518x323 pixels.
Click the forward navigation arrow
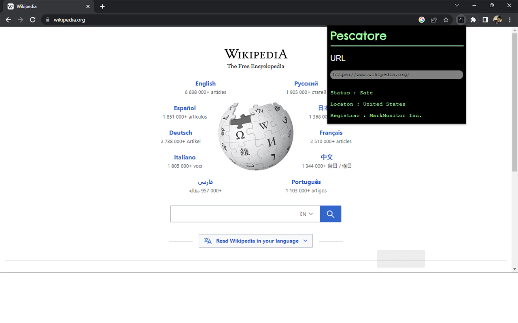[20, 20]
